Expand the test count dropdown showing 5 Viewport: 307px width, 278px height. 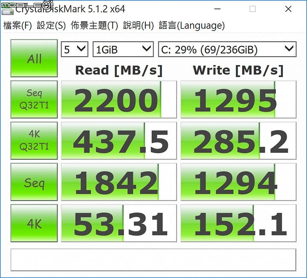tap(75, 49)
